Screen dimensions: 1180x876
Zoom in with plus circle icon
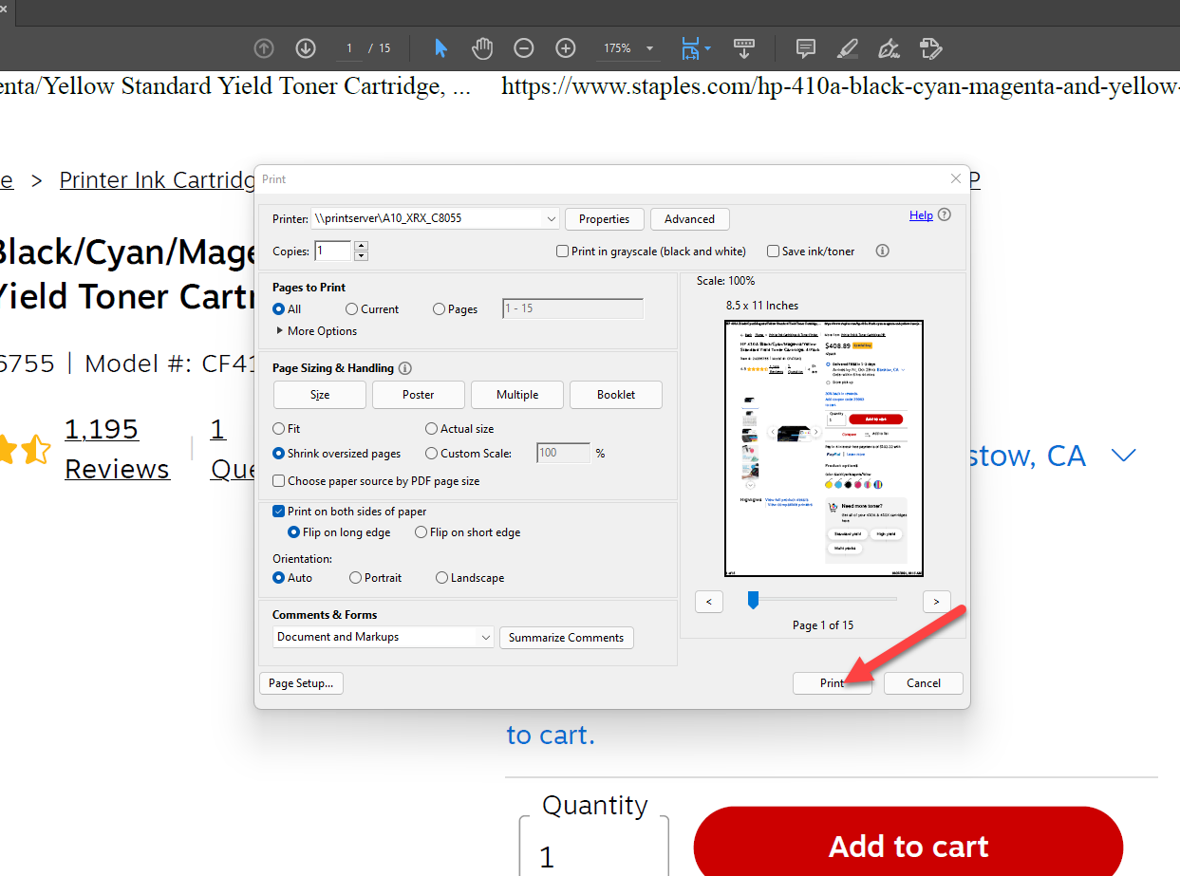[x=566, y=48]
